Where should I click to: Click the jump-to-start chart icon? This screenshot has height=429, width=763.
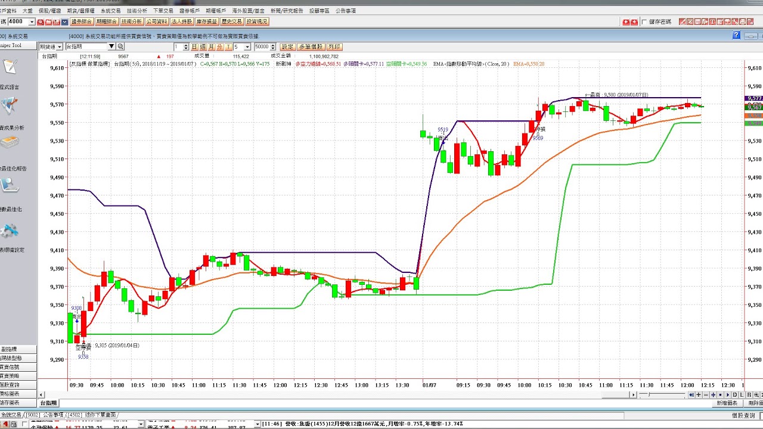click(x=691, y=395)
